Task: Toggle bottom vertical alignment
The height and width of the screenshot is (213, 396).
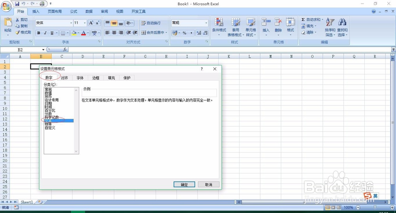Action: [121, 23]
